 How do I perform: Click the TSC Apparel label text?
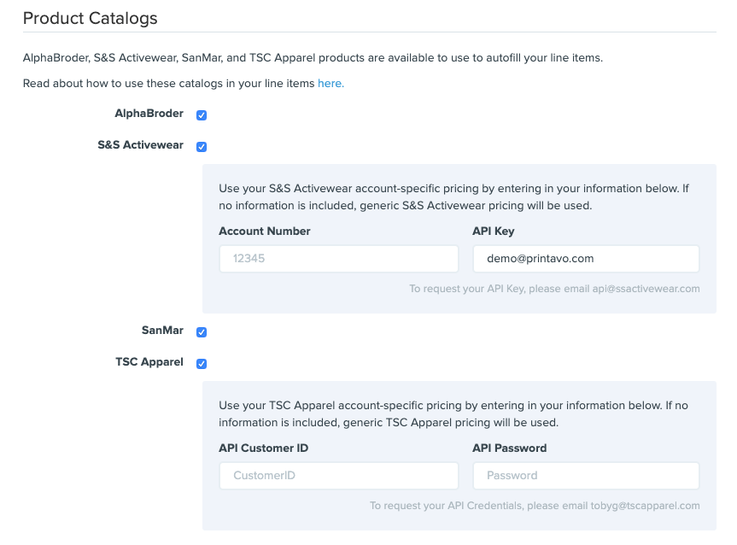tap(149, 361)
